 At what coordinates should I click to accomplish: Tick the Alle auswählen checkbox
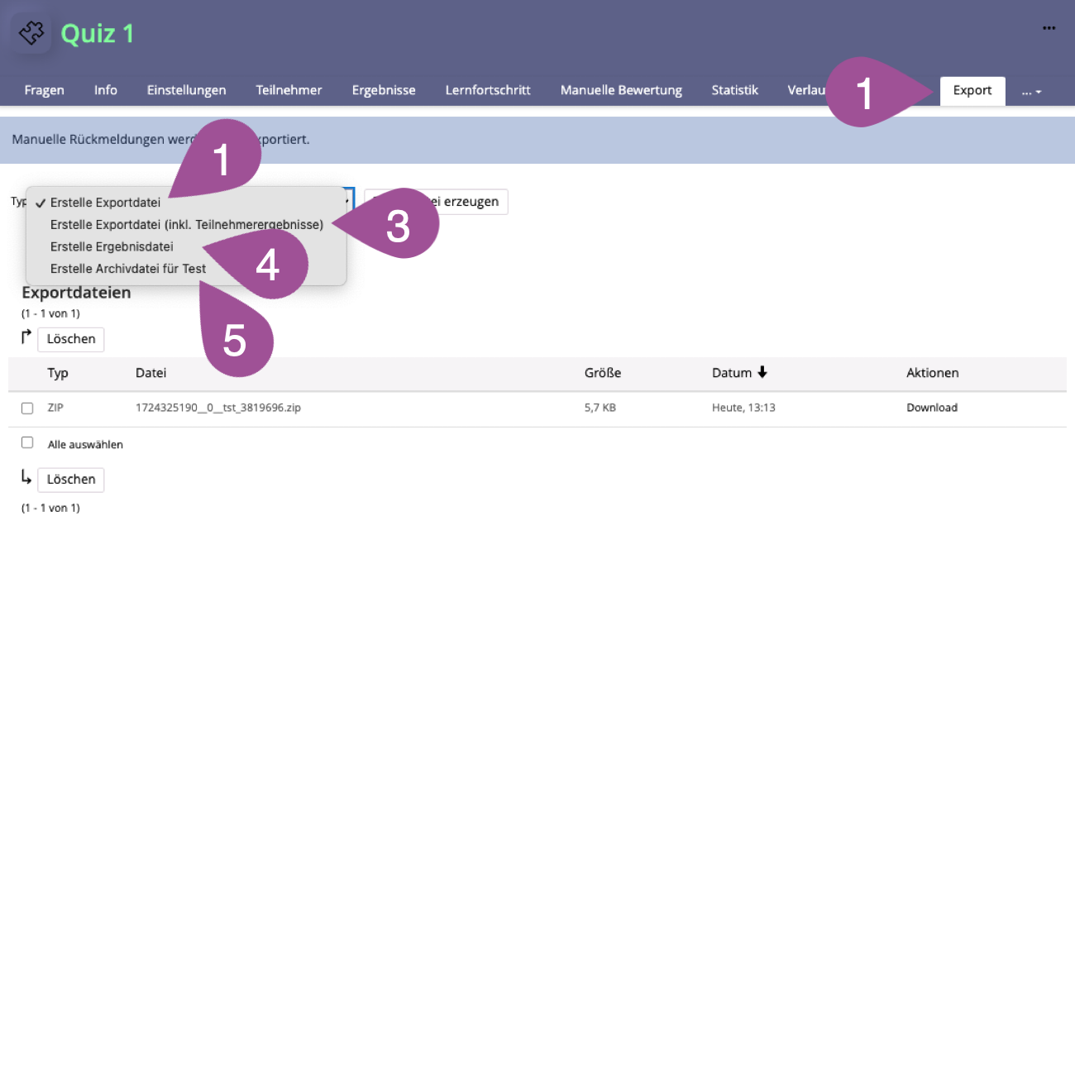coord(27,443)
